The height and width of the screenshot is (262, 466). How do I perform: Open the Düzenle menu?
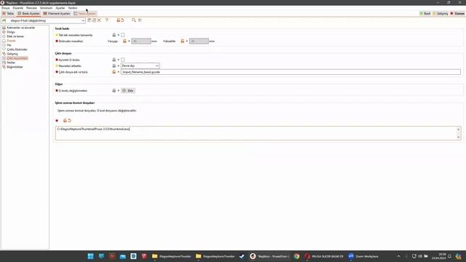[17, 8]
